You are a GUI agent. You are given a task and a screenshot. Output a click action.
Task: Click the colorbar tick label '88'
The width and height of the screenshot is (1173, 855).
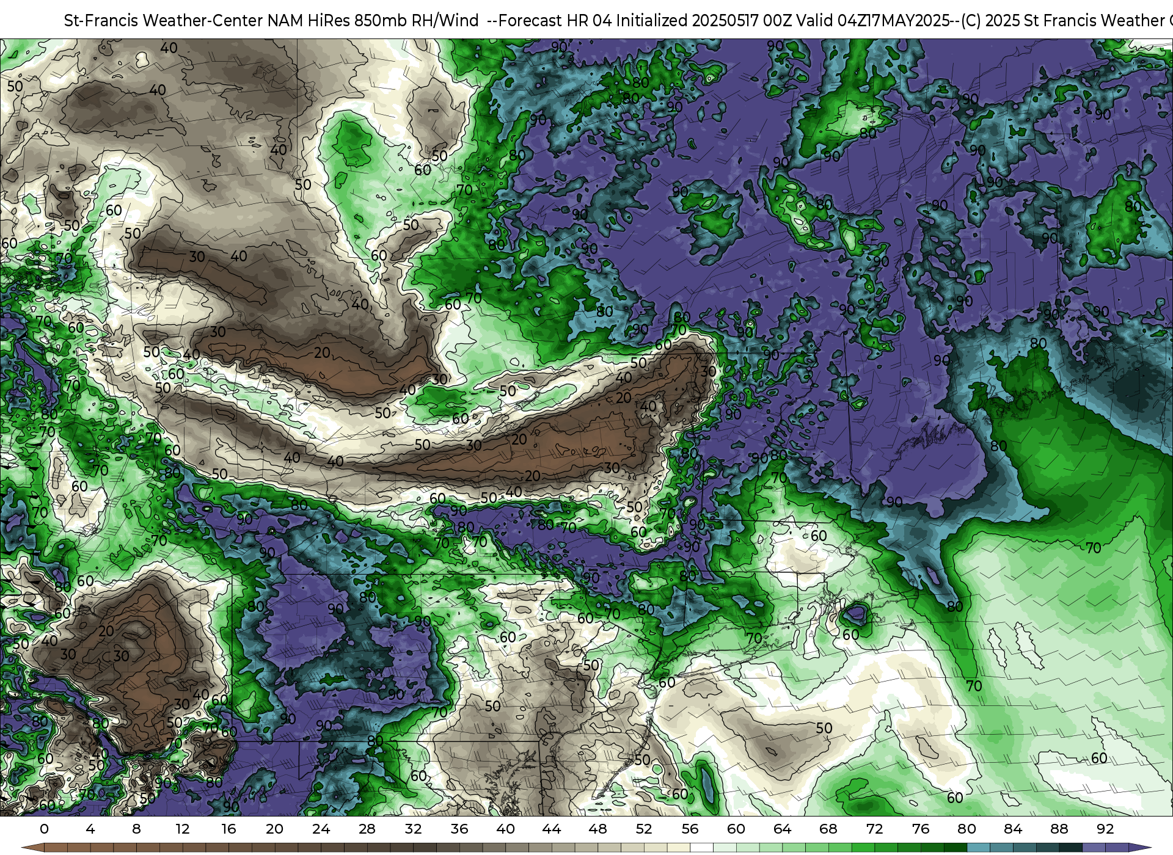pos(1059,829)
